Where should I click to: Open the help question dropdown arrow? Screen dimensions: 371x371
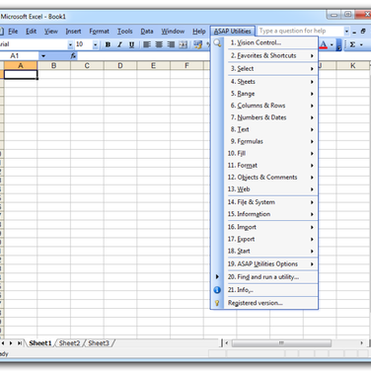[x=346, y=32]
